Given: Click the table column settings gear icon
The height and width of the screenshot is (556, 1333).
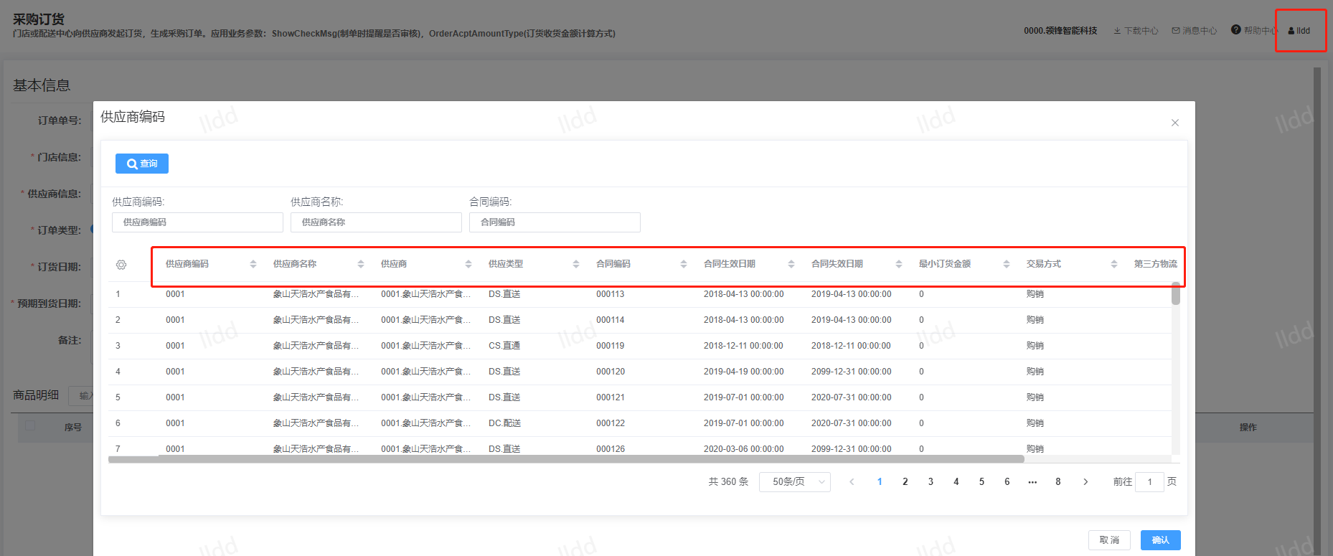Looking at the screenshot, I should click(121, 265).
